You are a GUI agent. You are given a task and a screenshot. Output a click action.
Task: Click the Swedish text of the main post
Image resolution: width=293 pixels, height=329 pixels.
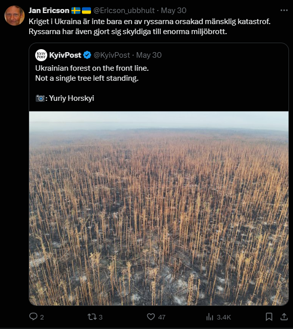(149, 27)
